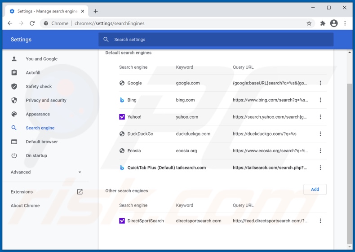Click the Extensions external link icon
Viewport: 355px width, 252px height.
[x=80, y=192]
